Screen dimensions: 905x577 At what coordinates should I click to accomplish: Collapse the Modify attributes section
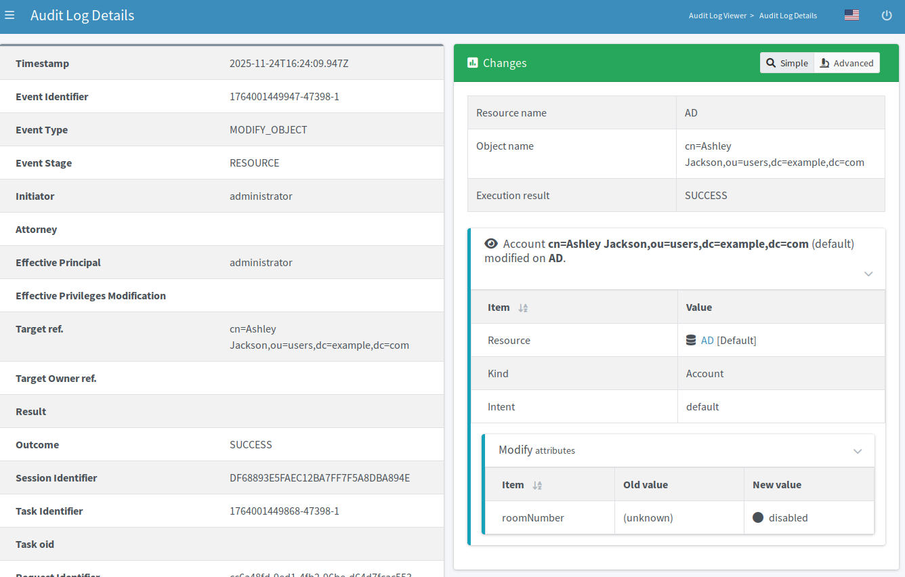(858, 450)
